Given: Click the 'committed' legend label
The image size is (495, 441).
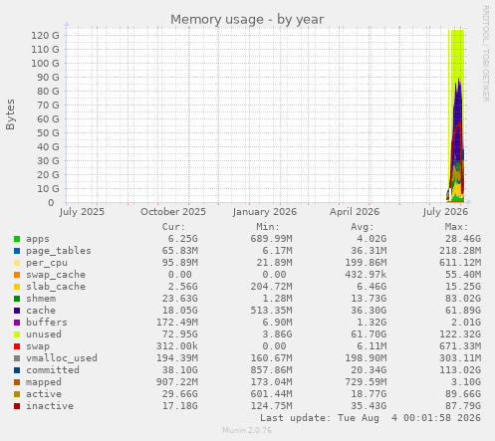Looking at the screenshot, I should click(x=53, y=370).
